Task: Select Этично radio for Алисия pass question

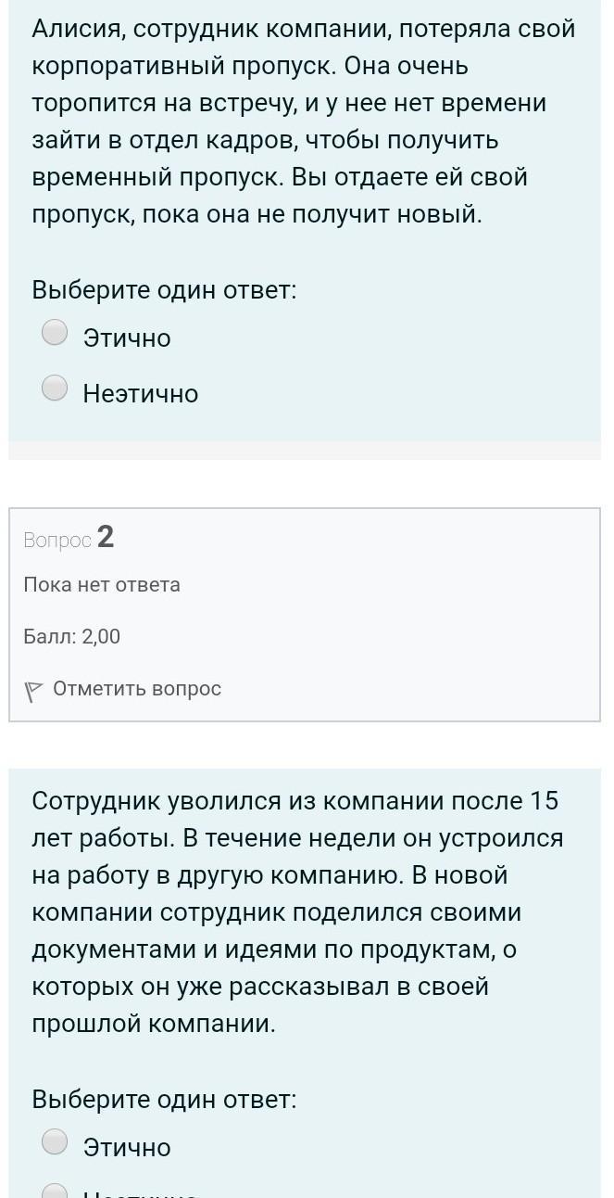Action: [x=56, y=332]
